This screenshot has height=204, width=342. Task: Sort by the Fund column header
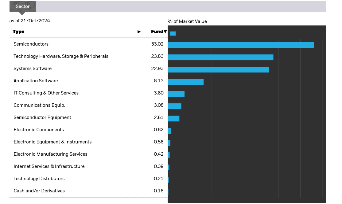point(157,32)
